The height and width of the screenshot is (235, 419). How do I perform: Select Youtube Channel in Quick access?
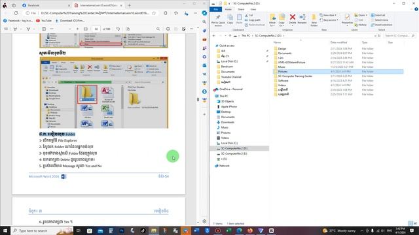click(231, 77)
